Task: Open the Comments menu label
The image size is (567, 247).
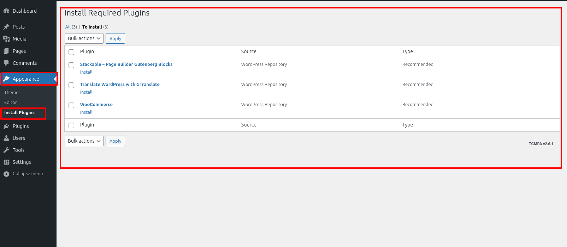Action: (25, 63)
